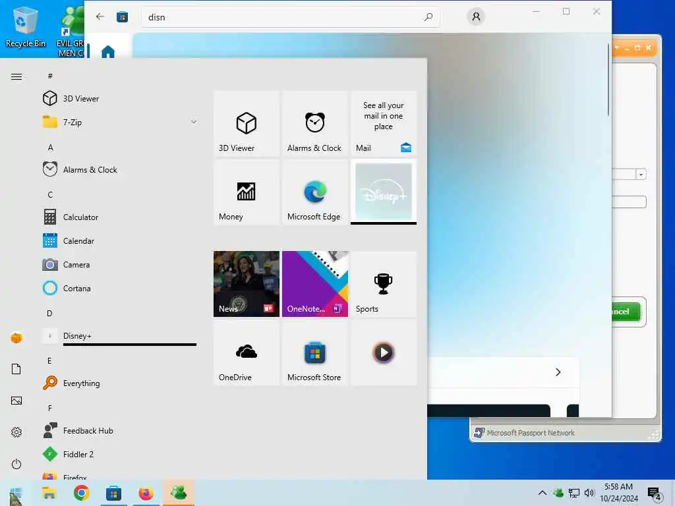Open the 7-Zip folder entry
Screen dimensions: 675x506
119,122
